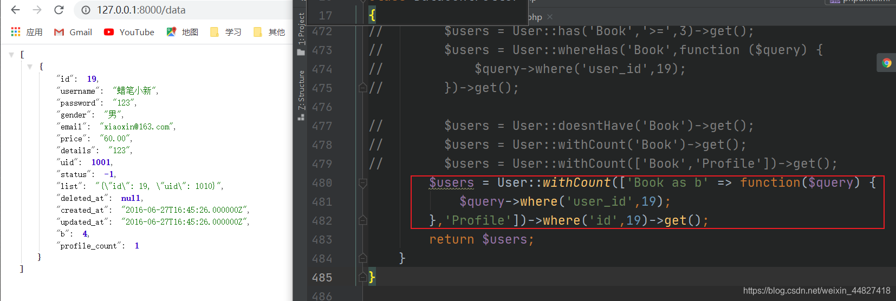Screen dimensions: 896x301
Task: Click the 'Profile' string on line 482
Action: [478, 220]
